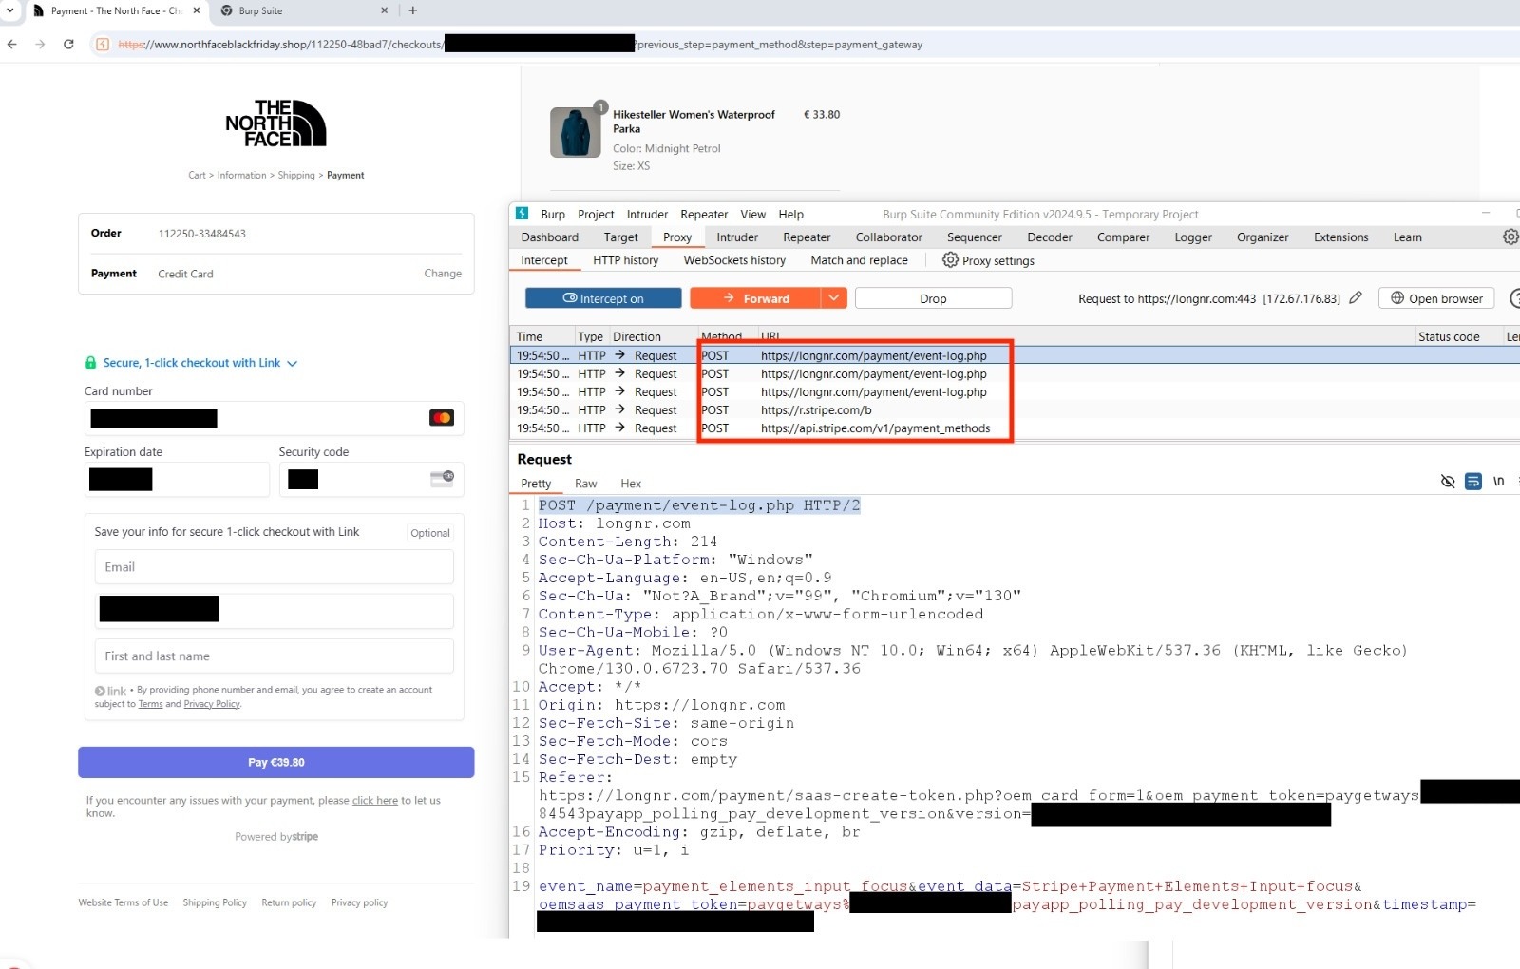
Task: Select the r.stripe.com/b request row
Action: tap(815, 410)
